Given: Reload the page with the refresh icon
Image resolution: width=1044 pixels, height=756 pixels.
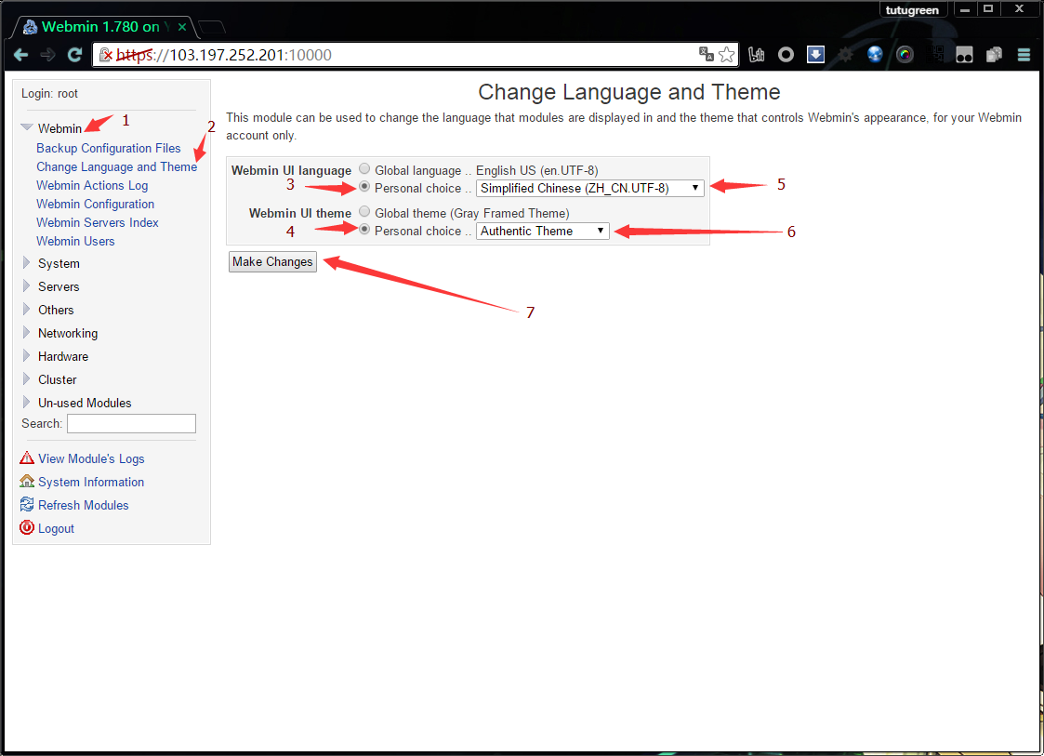Looking at the screenshot, I should [74, 55].
